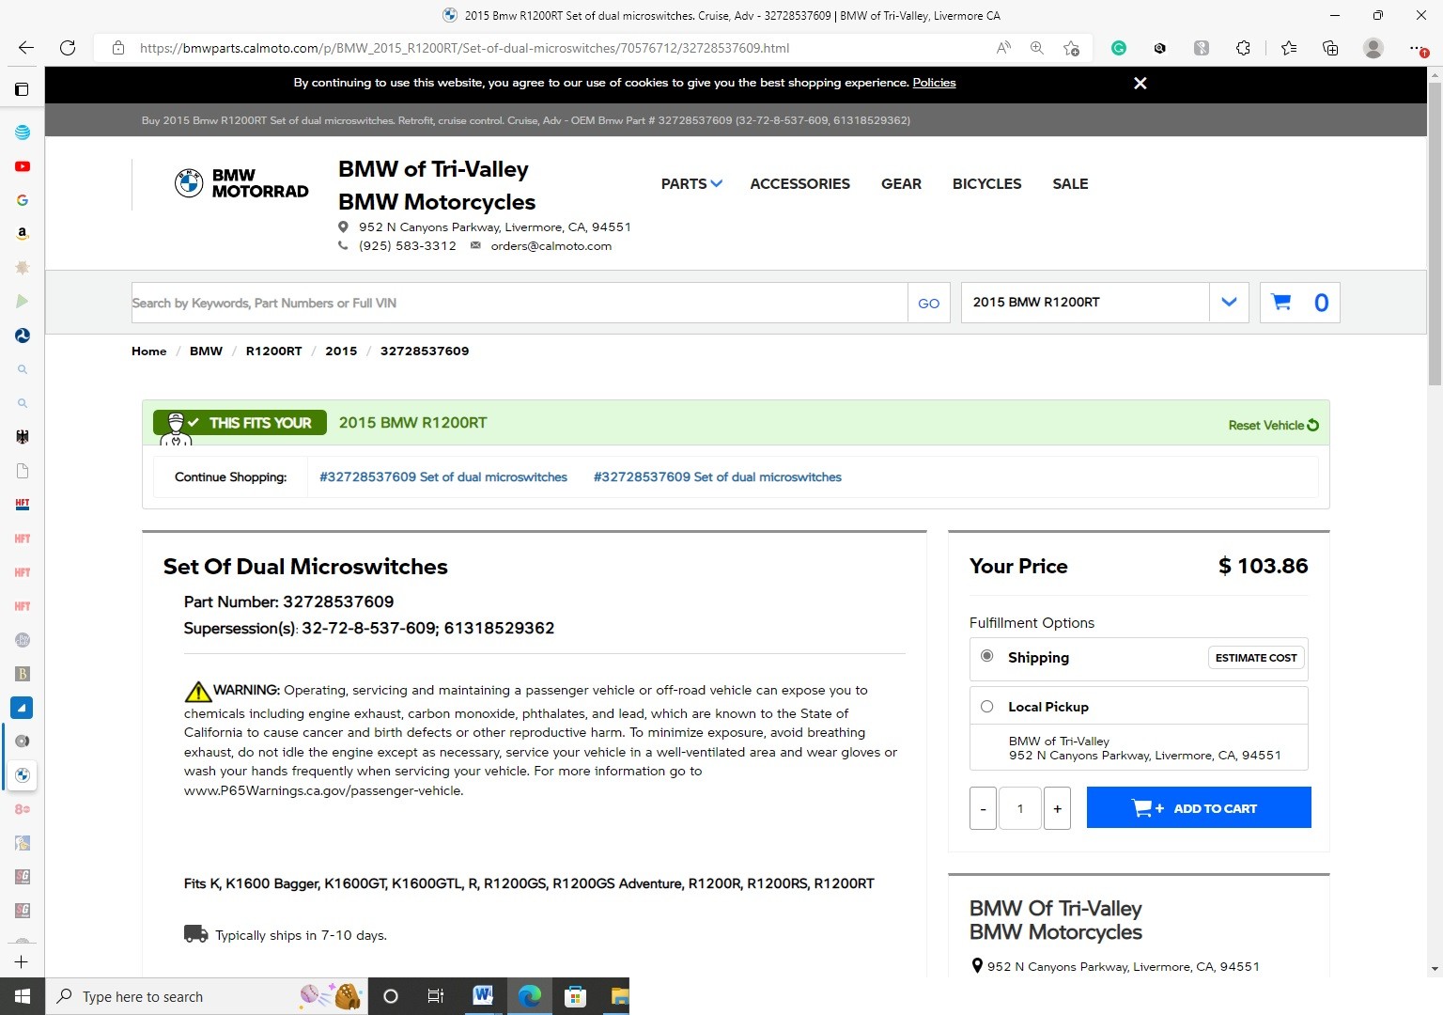Click the quantity input field

[x=1019, y=808]
